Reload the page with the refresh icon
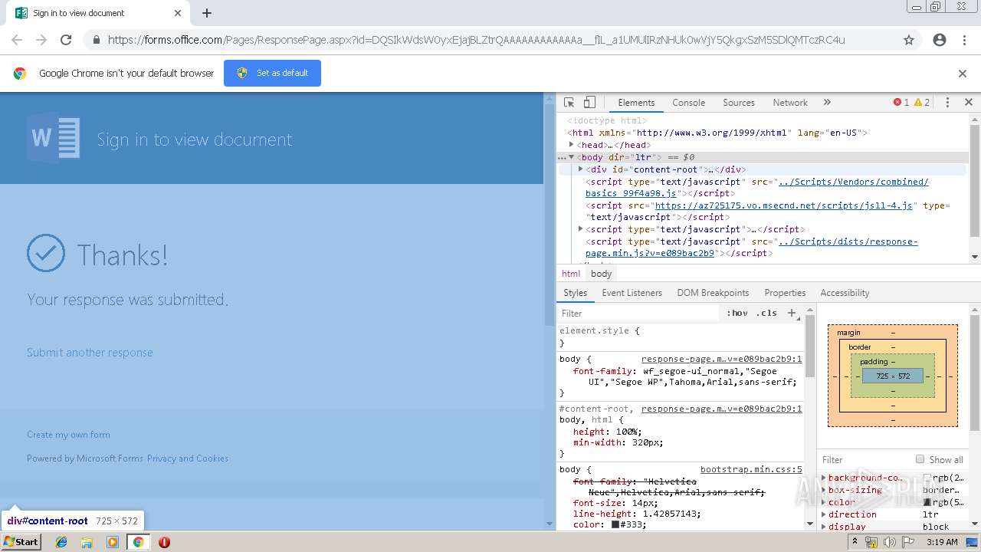Image resolution: width=981 pixels, height=552 pixels. point(66,40)
